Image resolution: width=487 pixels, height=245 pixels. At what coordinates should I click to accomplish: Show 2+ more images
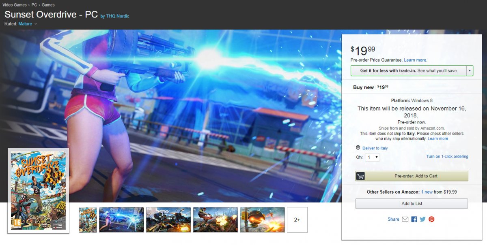(297, 220)
